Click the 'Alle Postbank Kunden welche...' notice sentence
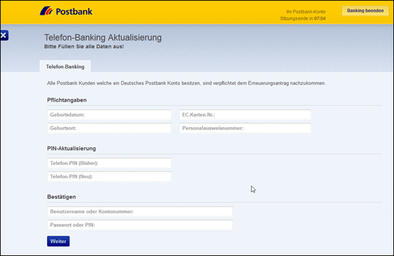 pos(186,83)
